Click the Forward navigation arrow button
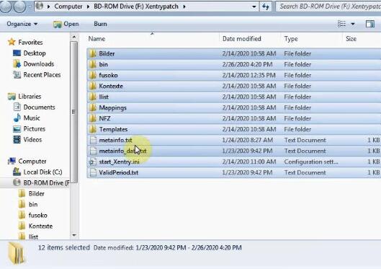The image size is (381, 269). tap(19, 6)
